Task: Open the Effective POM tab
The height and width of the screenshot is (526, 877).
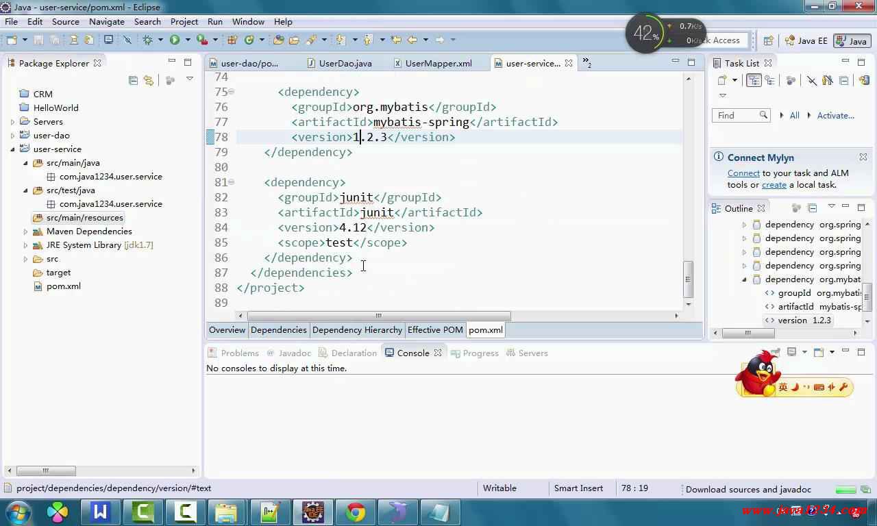Action: pos(435,329)
